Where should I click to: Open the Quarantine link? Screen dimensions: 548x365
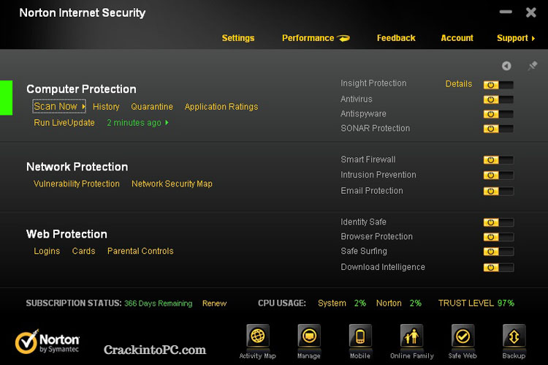pyautogui.click(x=152, y=107)
